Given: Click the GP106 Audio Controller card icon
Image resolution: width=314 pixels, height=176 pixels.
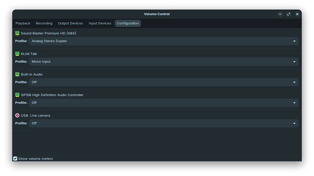Looking at the screenshot, I should (x=17, y=95).
